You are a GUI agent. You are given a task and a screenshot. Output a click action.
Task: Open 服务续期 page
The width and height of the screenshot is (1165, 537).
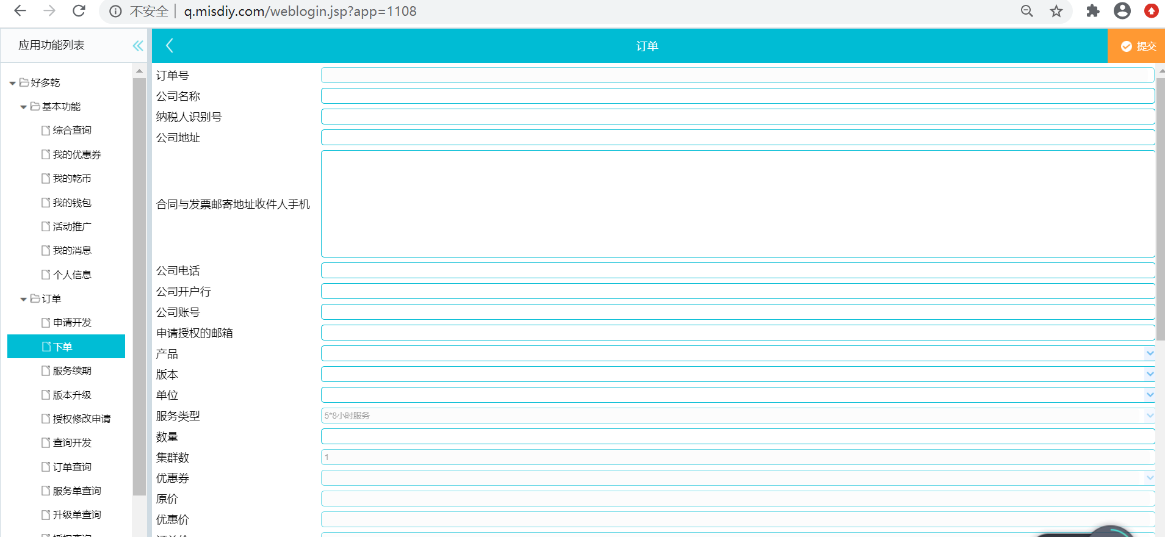pos(67,371)
